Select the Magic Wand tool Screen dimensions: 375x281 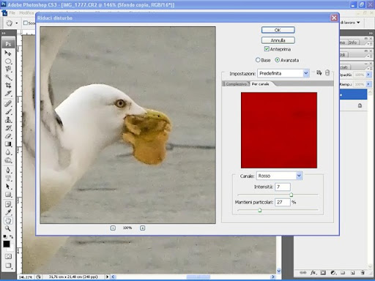8,78
